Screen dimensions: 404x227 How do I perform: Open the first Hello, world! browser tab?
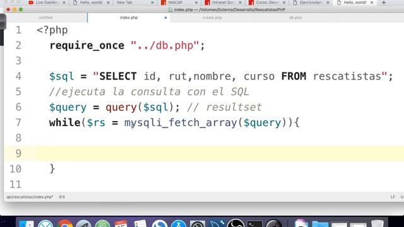click(x=91, y=3)
